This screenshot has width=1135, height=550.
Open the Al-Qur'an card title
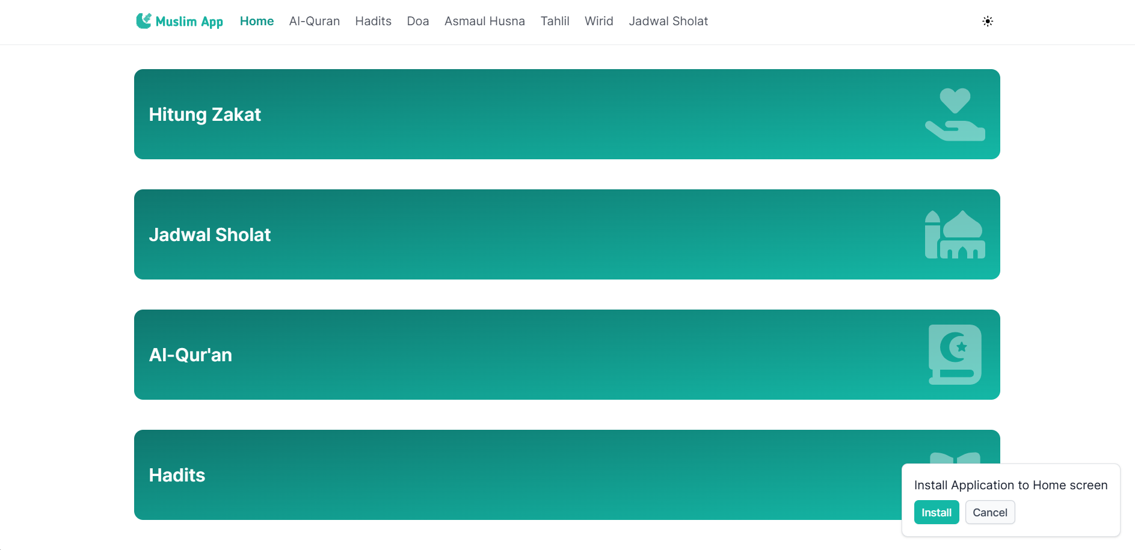click(x=191, y=355)
